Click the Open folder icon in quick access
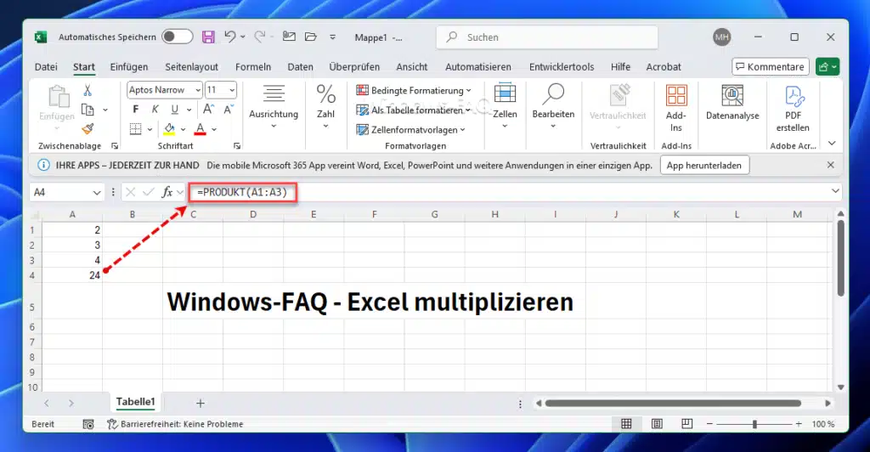The height and width of the screenshot is (452, 870). coord(311,37)
